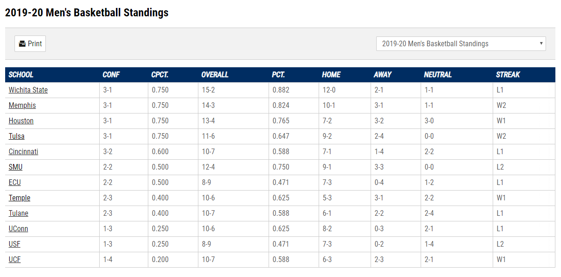Open the 2019-20 Men's Basketball Standings dropdown

[460, 44]
